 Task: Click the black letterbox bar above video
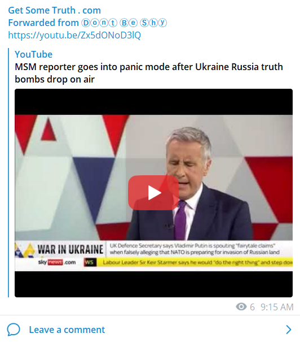pos(153,102)
